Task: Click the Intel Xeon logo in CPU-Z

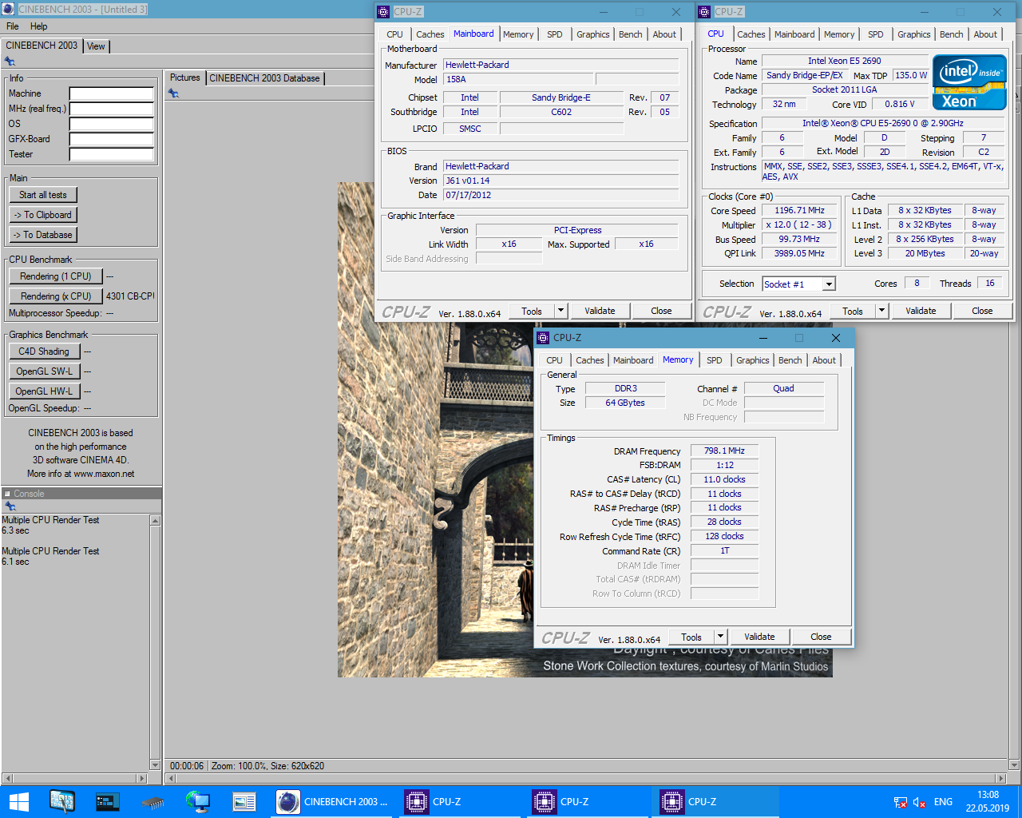Action: 969,82
